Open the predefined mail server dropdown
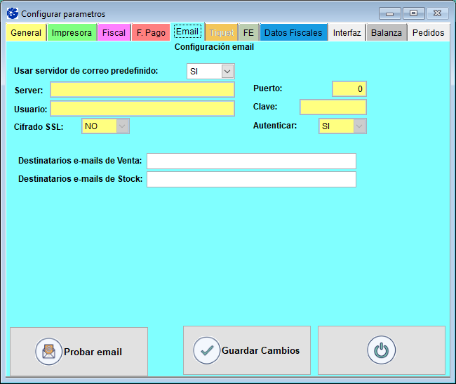 (227, 71)
